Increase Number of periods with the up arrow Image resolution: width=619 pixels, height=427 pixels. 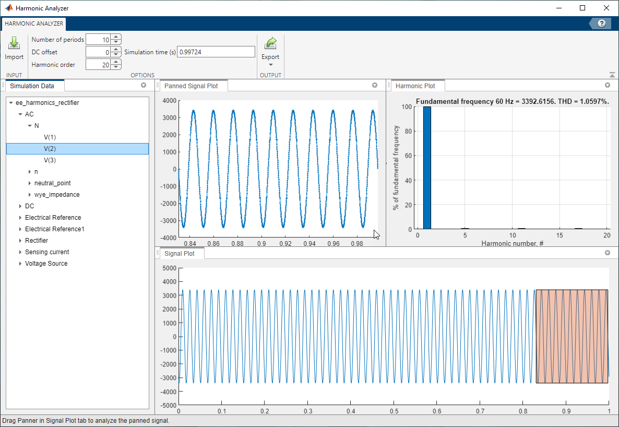(116, 37)
